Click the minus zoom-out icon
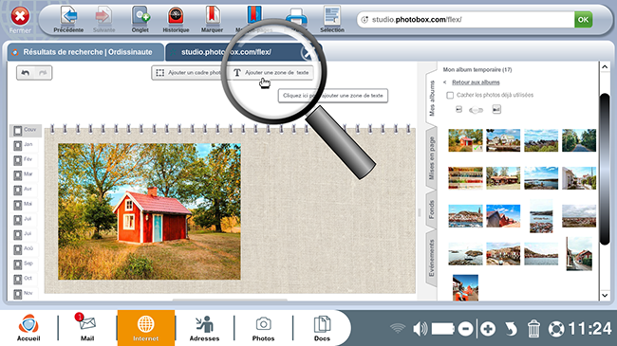 (465, 329)
